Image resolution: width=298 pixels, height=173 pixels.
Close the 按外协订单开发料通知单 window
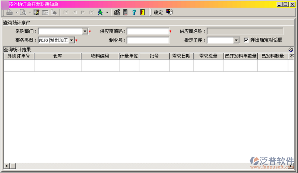pyautogui.click(x=292, y=4)
